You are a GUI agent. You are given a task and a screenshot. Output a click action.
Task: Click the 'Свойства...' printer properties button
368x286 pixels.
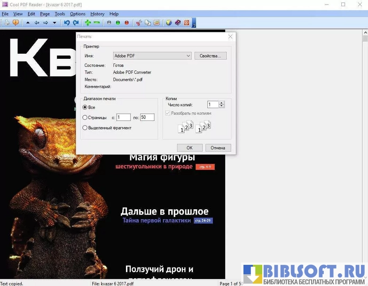pyautogui.click(x=210, y=56)
